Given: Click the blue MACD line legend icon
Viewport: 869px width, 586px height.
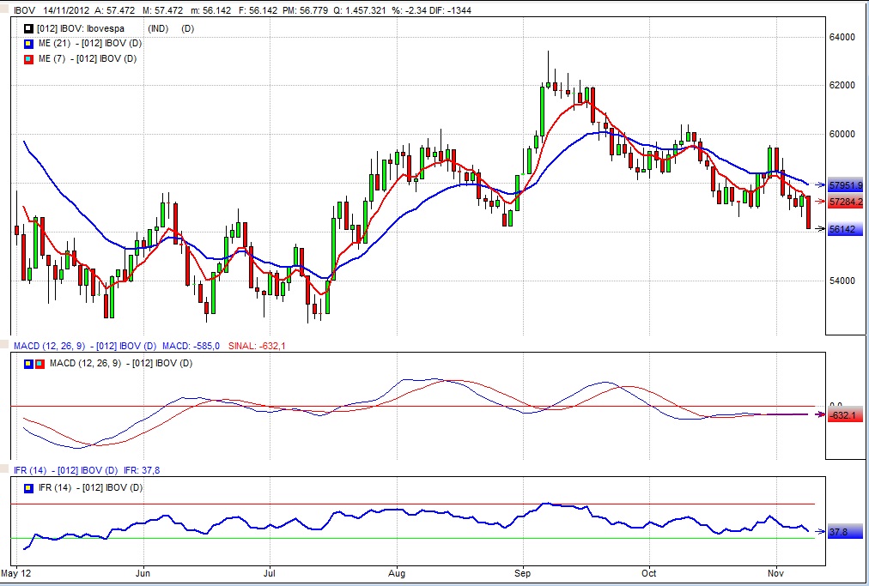Looking at the screenshot, I should coord(27,364).
